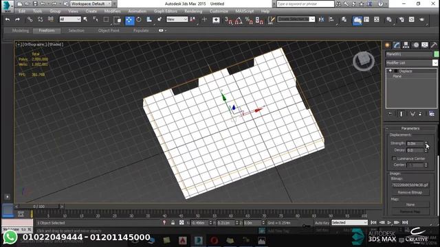Click the Remove Map button

point(410,212)
